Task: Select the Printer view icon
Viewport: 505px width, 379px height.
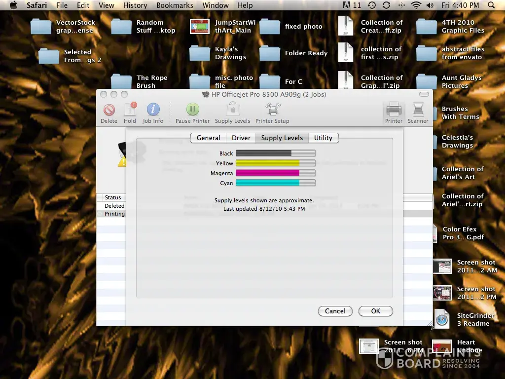Action: (394, 110)
